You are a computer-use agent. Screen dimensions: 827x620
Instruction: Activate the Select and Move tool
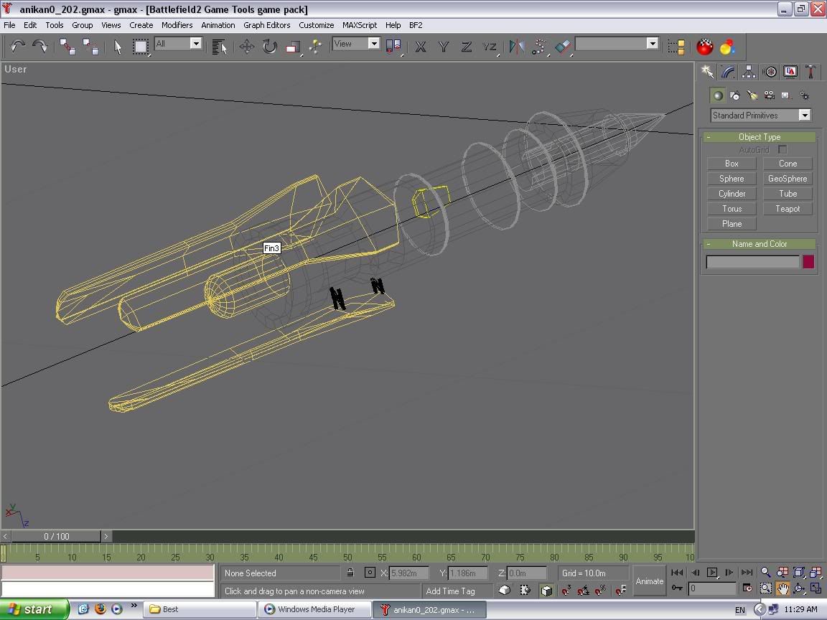pos(247,47)
